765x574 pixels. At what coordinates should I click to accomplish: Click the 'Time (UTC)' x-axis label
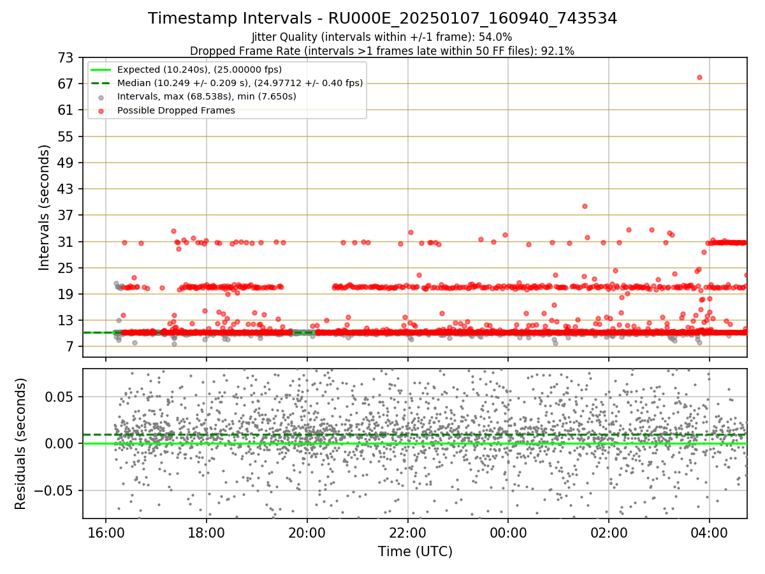[415, 552]
